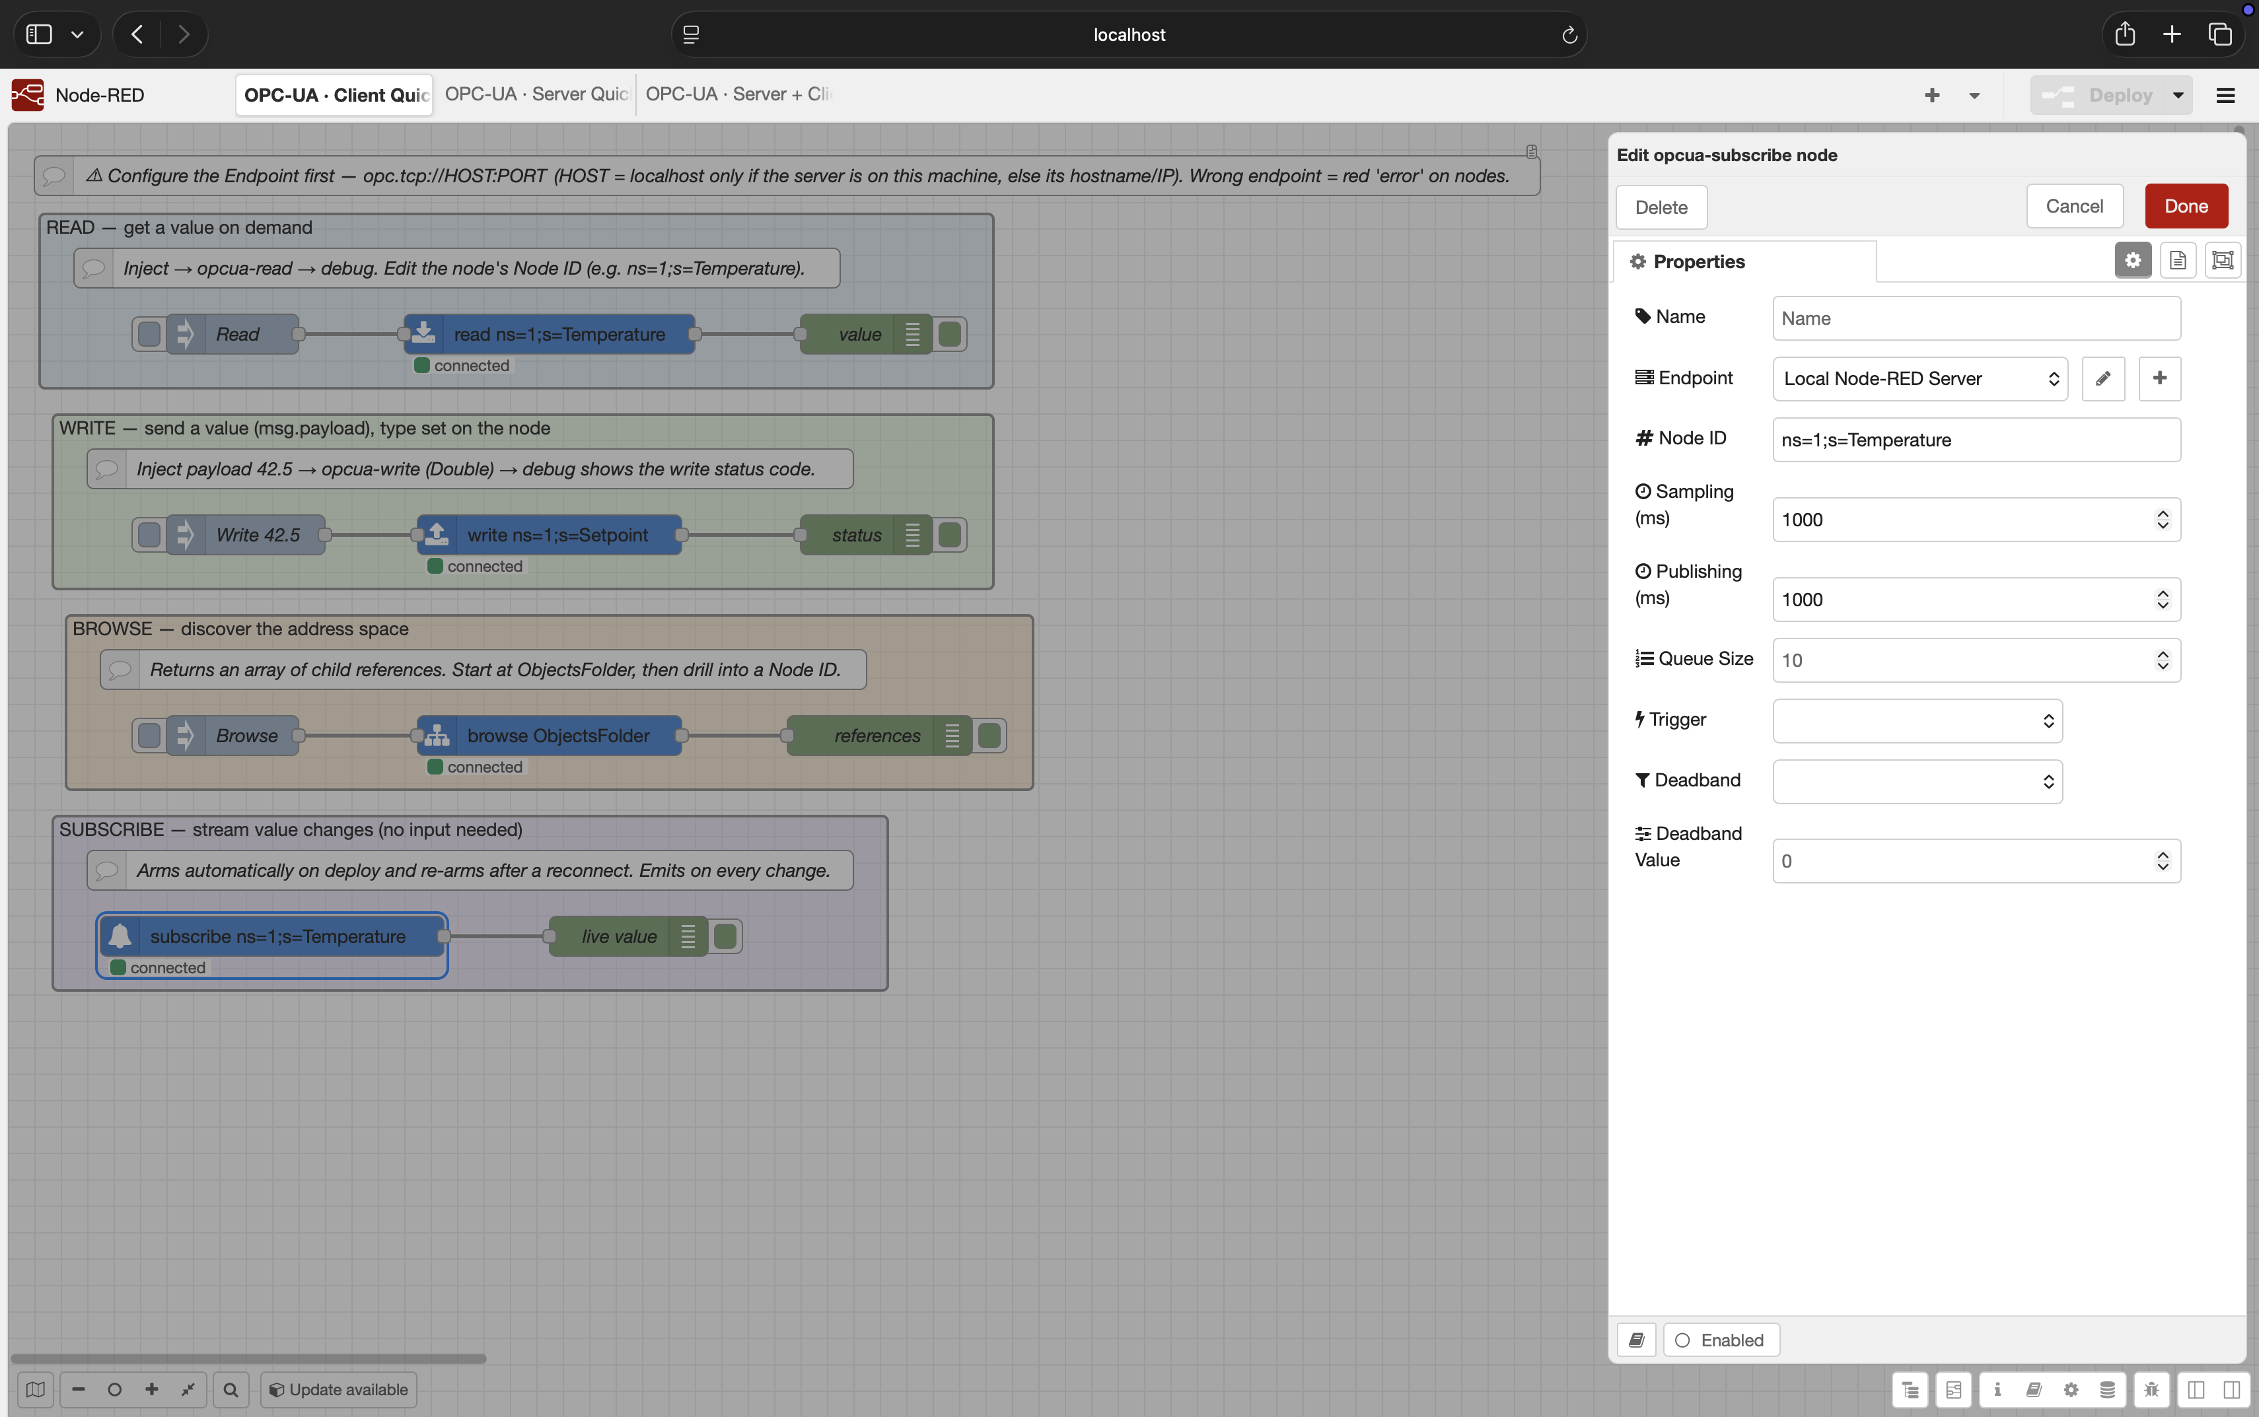Open the explorer outline tree sidebar icon

point(1910,1390)
